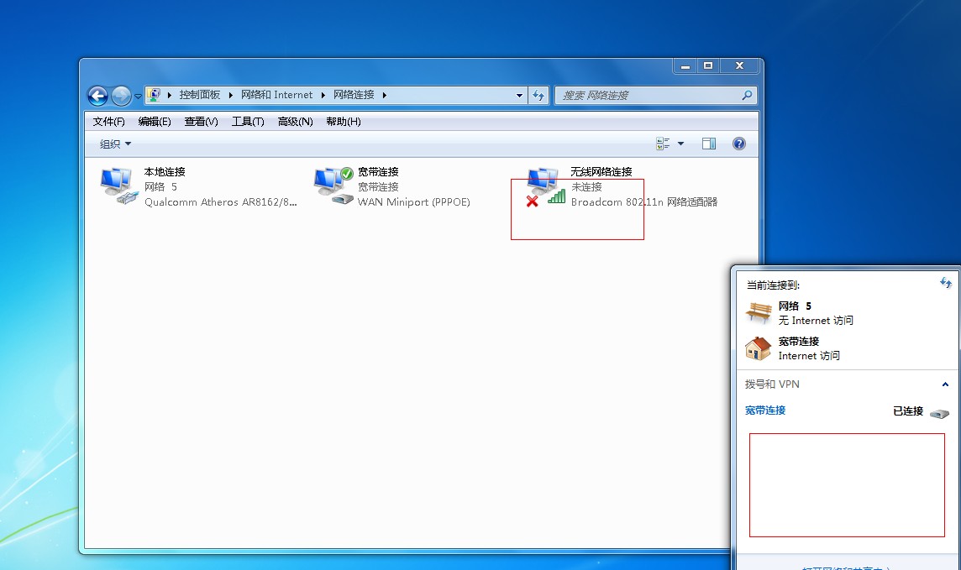Open the 编辑(E) menu

pos(155,122)
